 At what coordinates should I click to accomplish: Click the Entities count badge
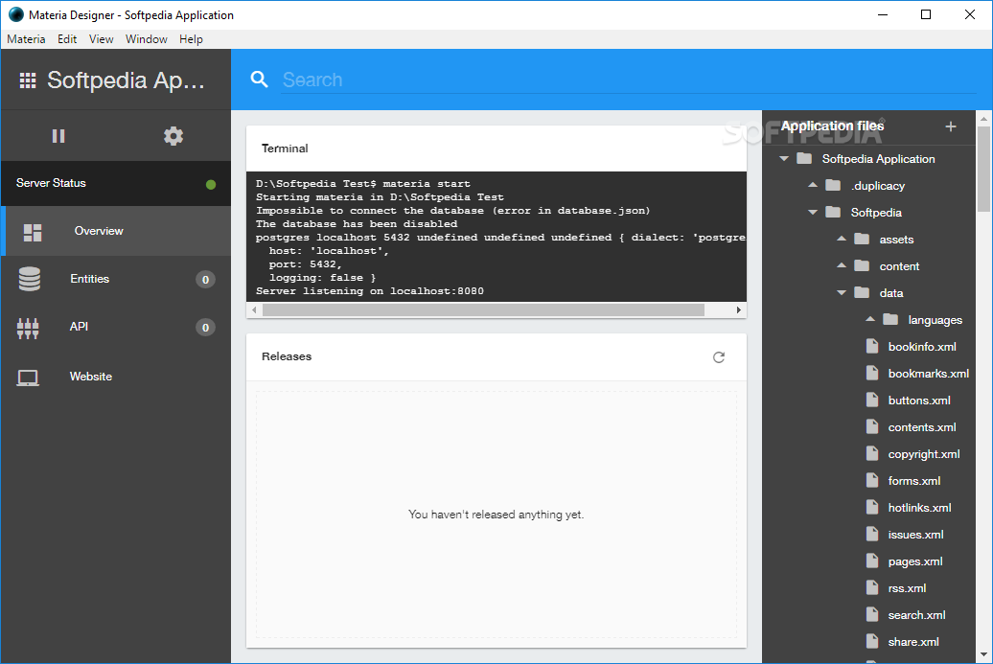pos(205,280)
